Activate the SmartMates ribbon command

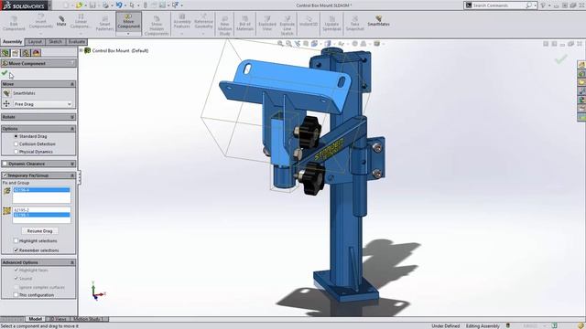[378, 21]
